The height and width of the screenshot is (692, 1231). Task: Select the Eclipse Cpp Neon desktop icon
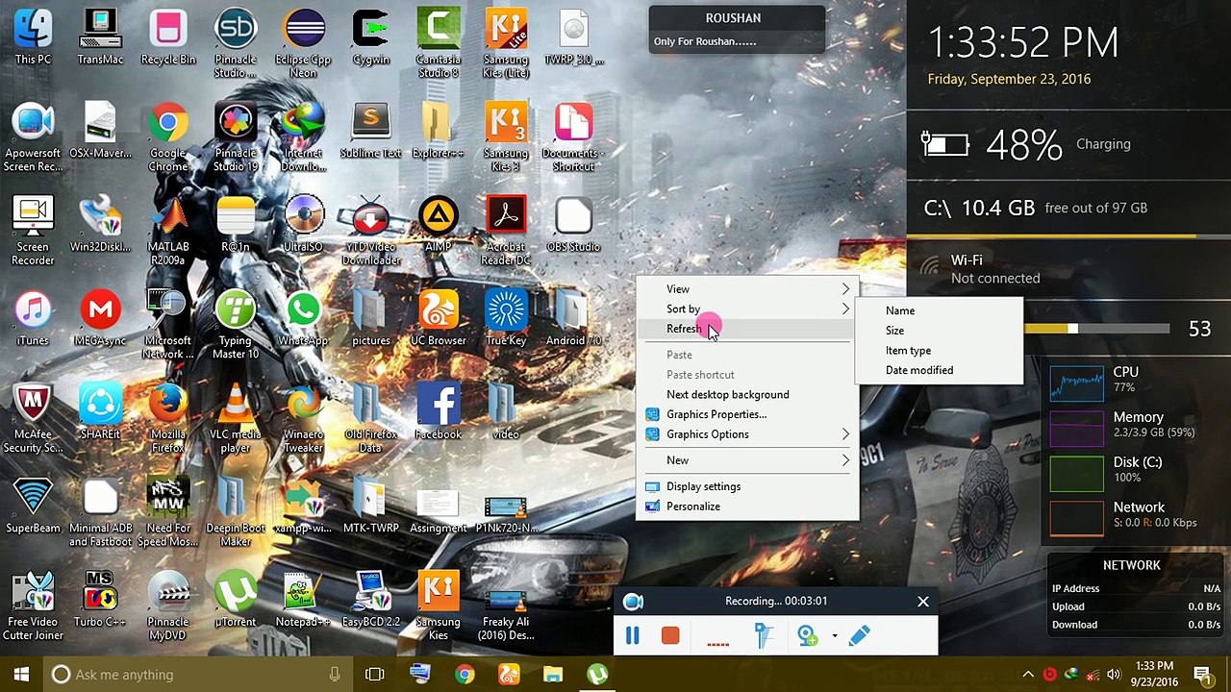pyautogui.click(x=303, y=43)
